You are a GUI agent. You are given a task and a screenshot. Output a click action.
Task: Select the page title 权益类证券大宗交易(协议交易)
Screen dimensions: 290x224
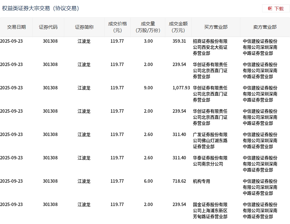click(41, 8)
